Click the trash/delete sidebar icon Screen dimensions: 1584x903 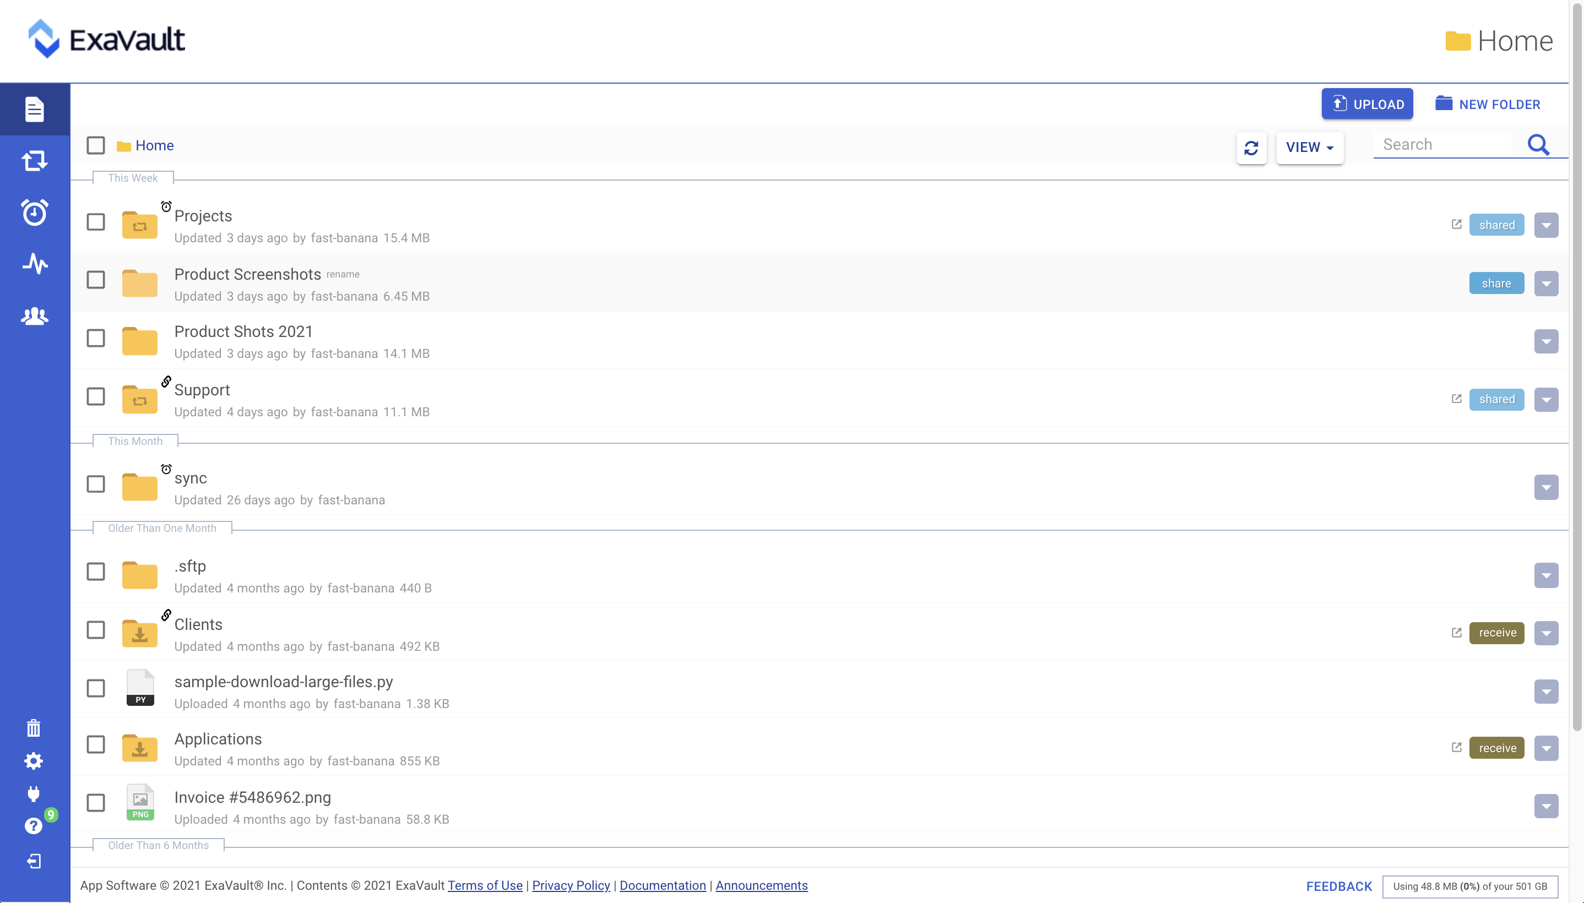click(x=34, y=727)
